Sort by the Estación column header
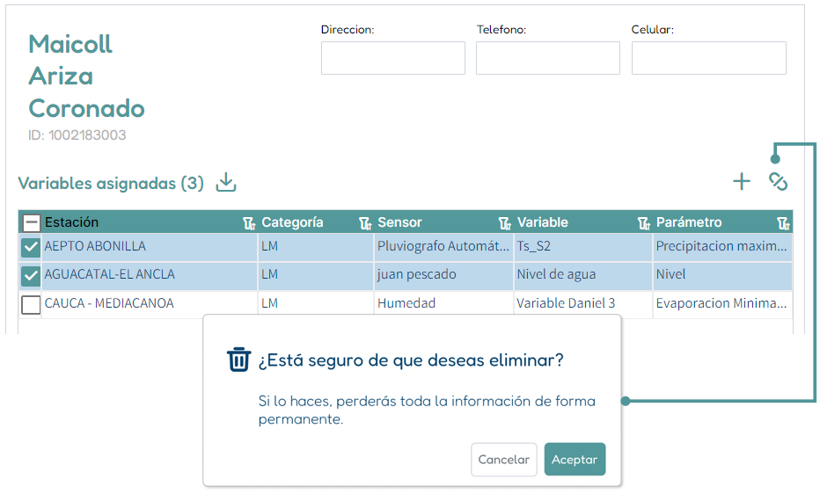The height and width of the screenshot is (494, 820). coord(71,222)
